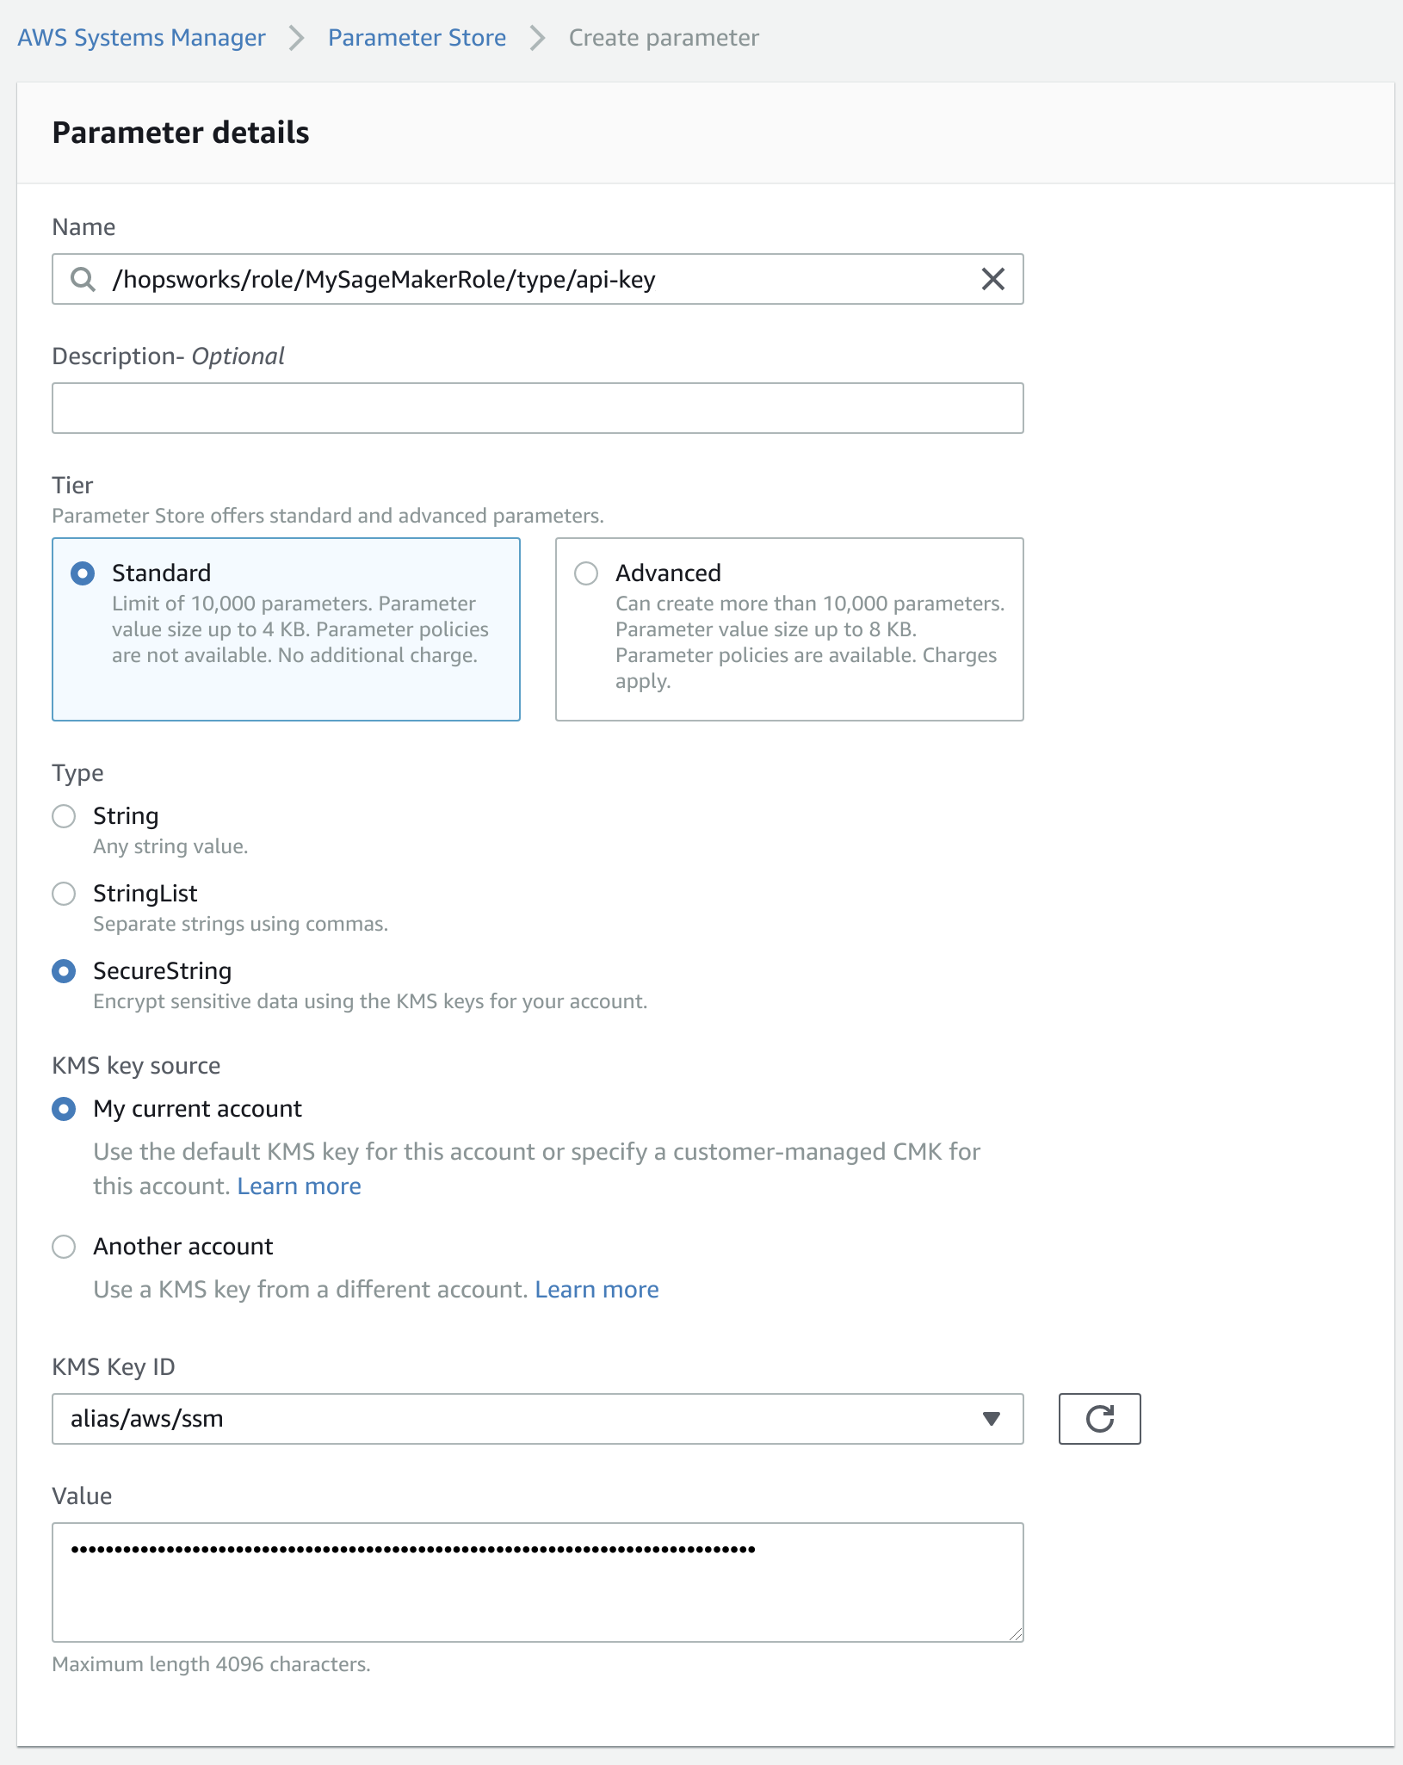Select Another account as KMS key source
Viewport: 1403px width, 1765px height.
coord(64,1247)
